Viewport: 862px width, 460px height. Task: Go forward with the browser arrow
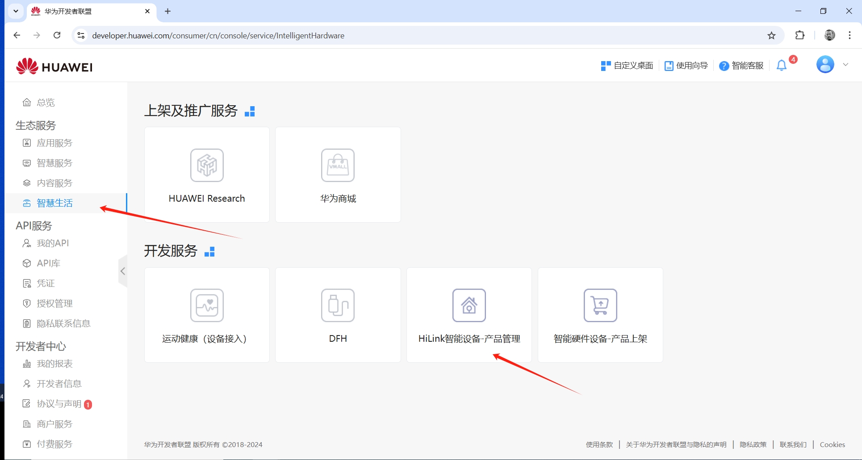pyautogui.click(x=37, y=35)
